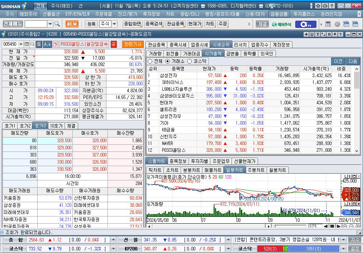Switch to the 시가총액 tab

pos(213,54)
